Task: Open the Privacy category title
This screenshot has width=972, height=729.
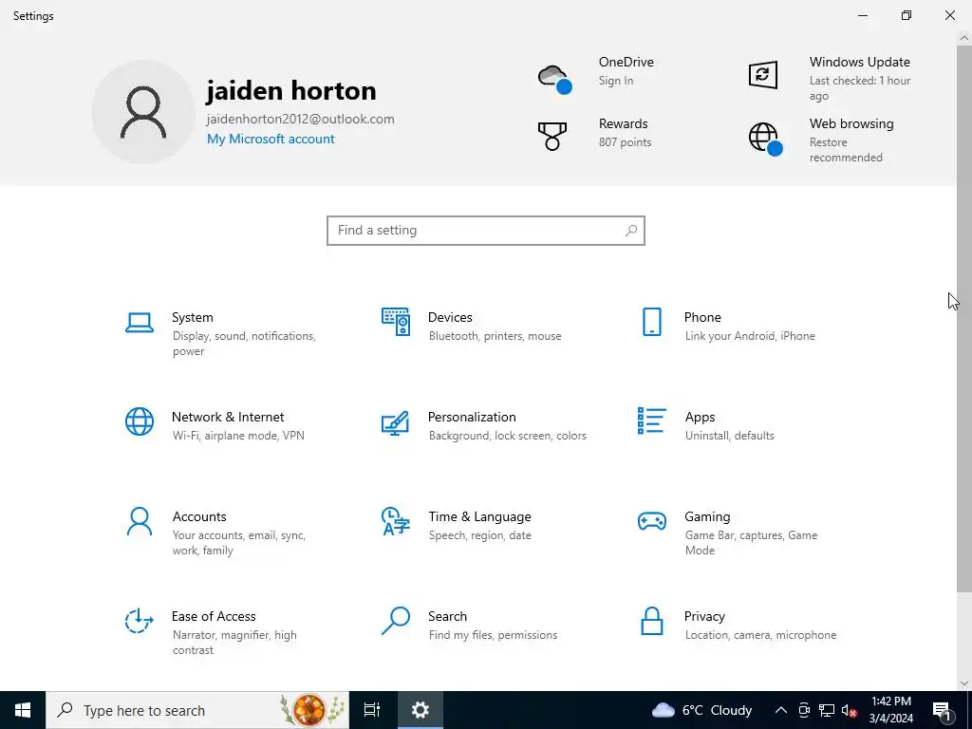Action: (704, 616)
